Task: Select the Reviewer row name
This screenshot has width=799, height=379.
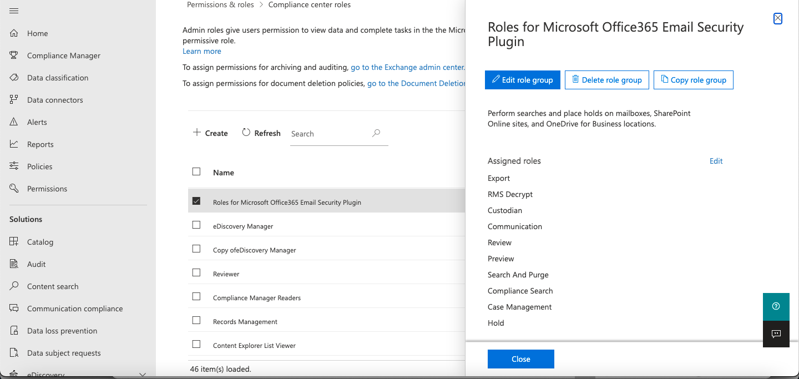Action: [226, 274]
